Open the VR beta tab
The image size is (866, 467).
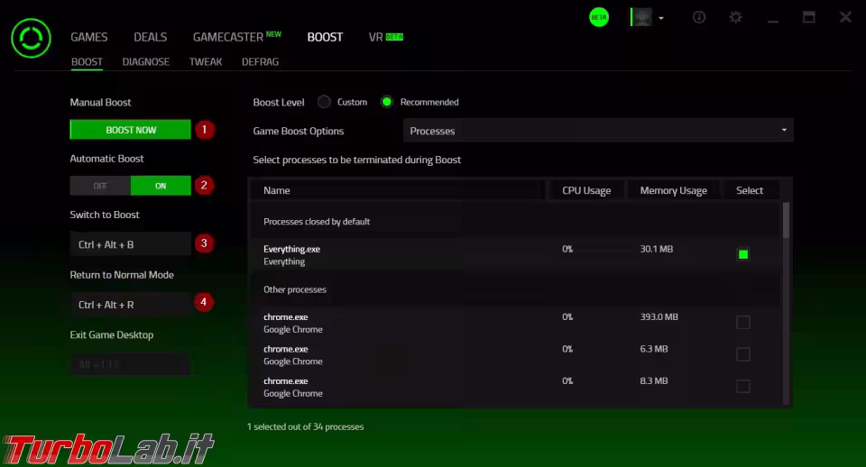385,37
